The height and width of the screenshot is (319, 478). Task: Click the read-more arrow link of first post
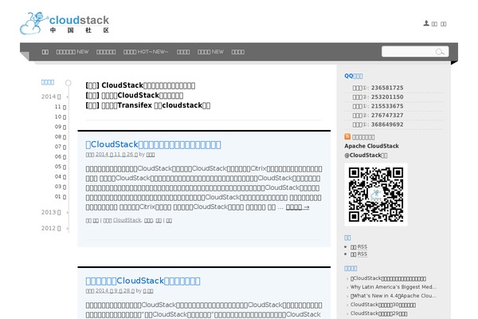pyautogui.click(x=297, y=207)
